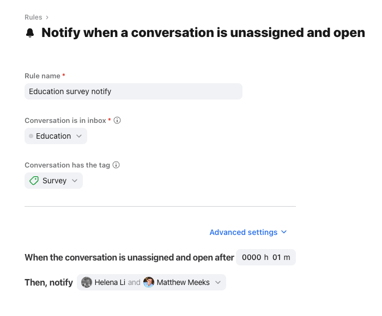Screen dimensions: 382x316
Task: Click Matthew Meeks' avatar picture
Action: point(149,282)
